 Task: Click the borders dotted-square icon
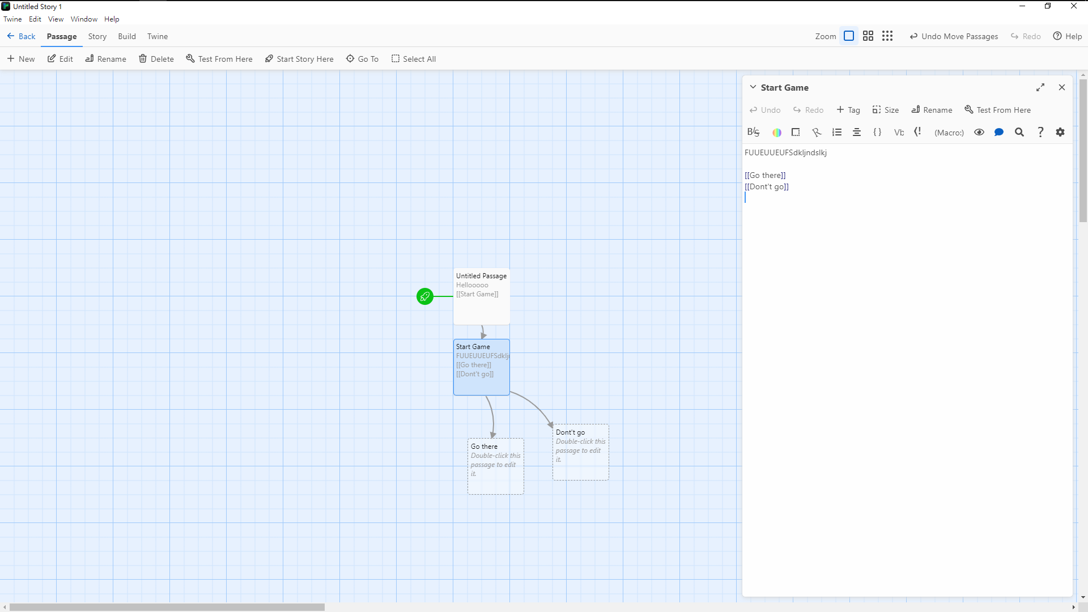(x=796, y=132)
